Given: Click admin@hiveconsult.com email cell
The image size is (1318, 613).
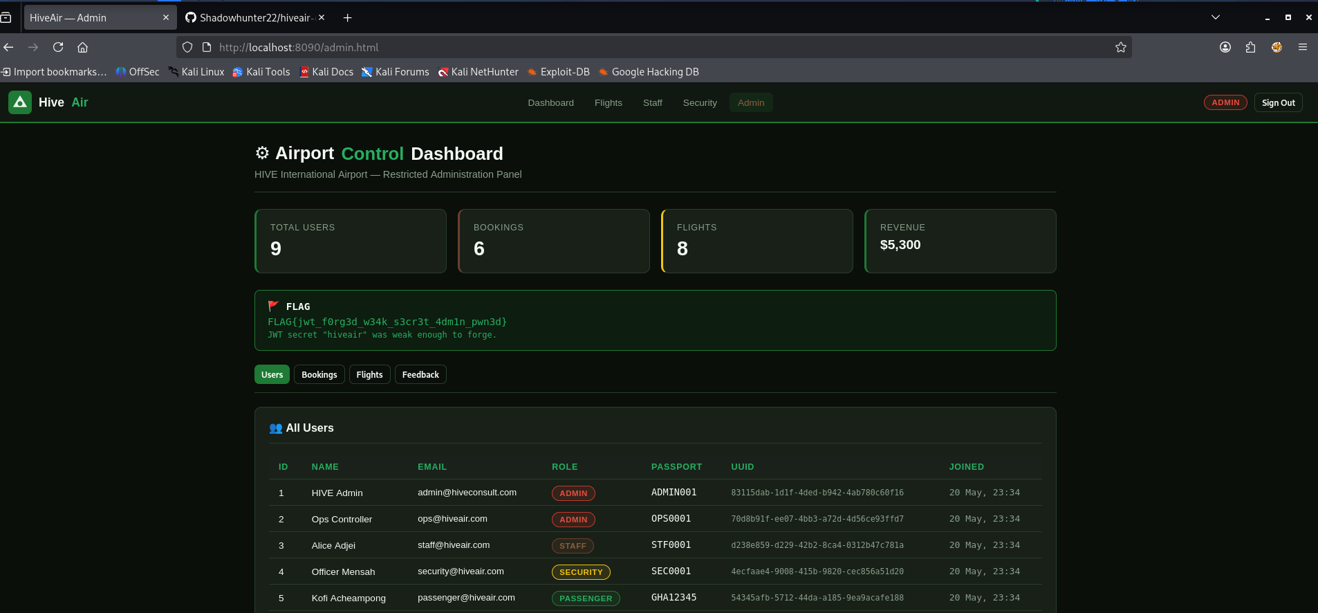Looking at the screenshot, I should point(467,493).
